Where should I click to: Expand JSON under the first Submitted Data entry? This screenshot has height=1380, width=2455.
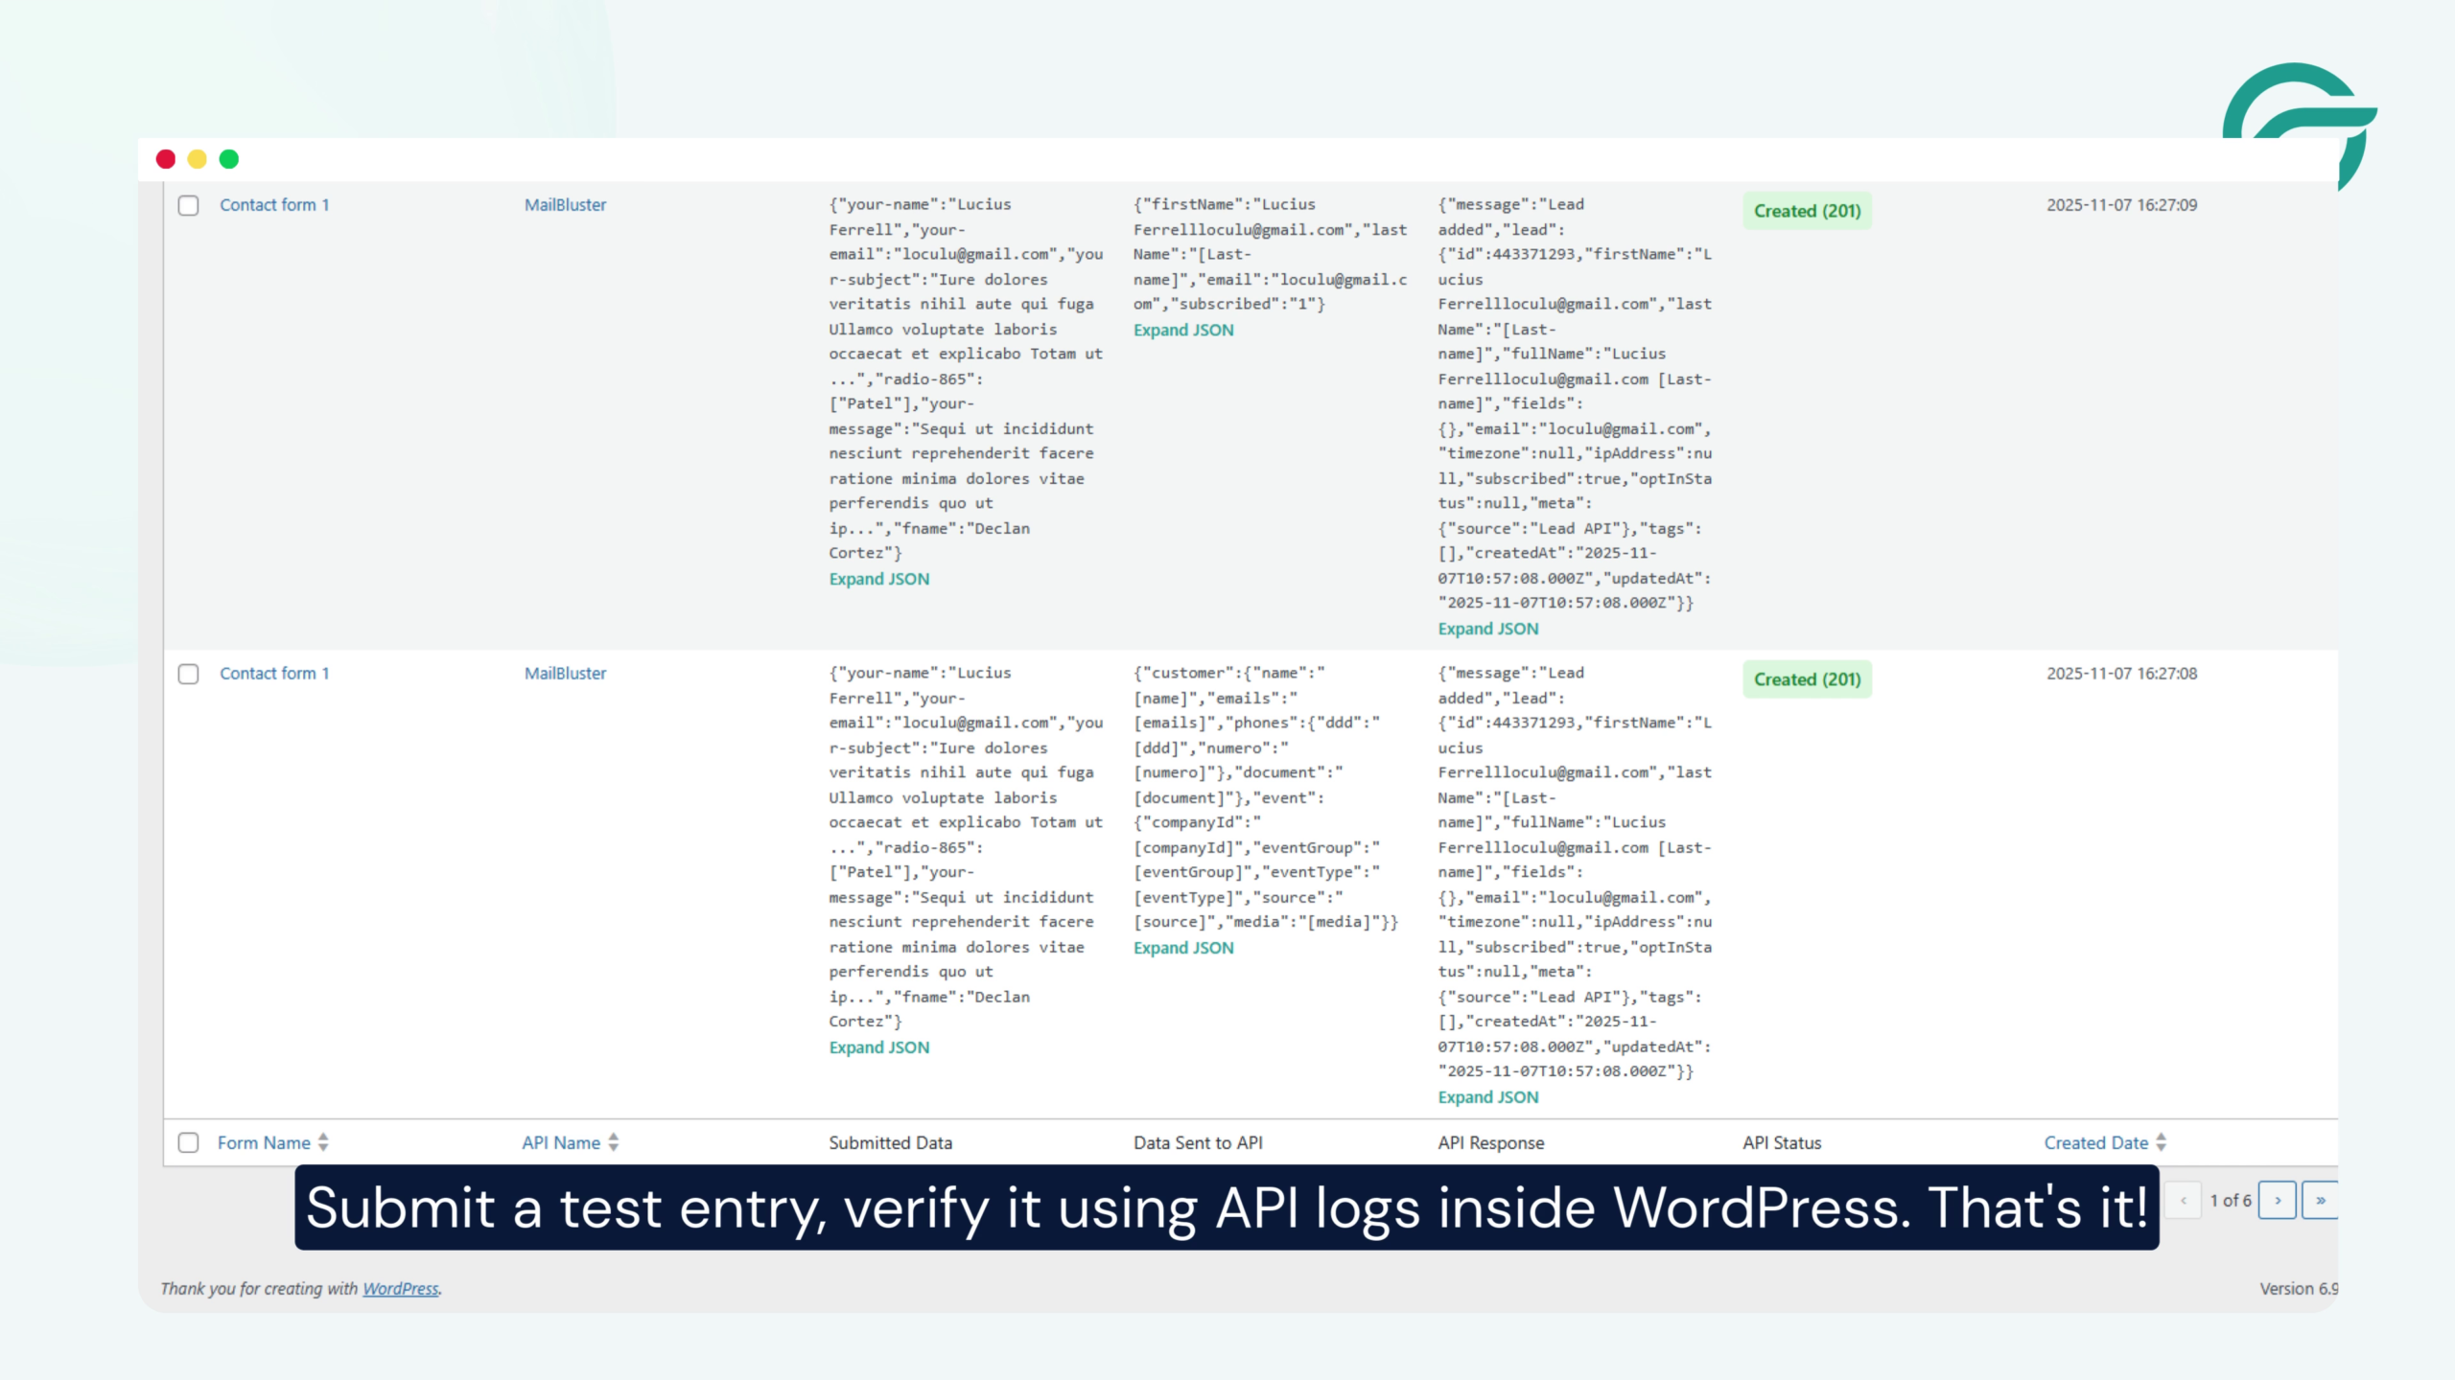(x=878, y=579)
